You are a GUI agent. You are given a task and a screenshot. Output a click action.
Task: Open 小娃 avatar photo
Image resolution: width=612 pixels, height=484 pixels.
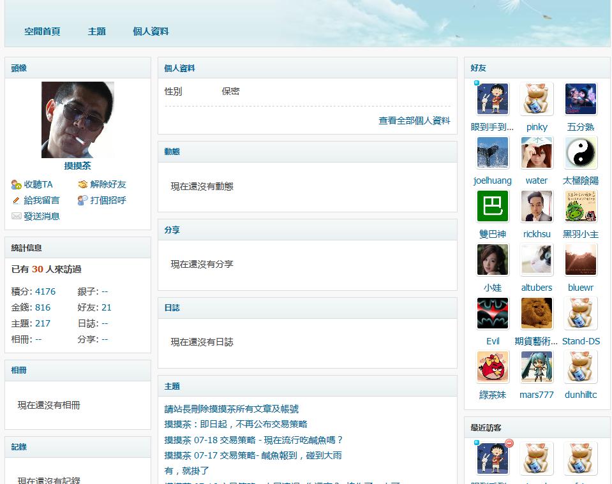pos(493,260)
